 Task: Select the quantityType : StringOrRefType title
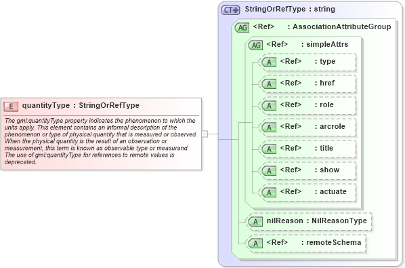tap(81, 105)
